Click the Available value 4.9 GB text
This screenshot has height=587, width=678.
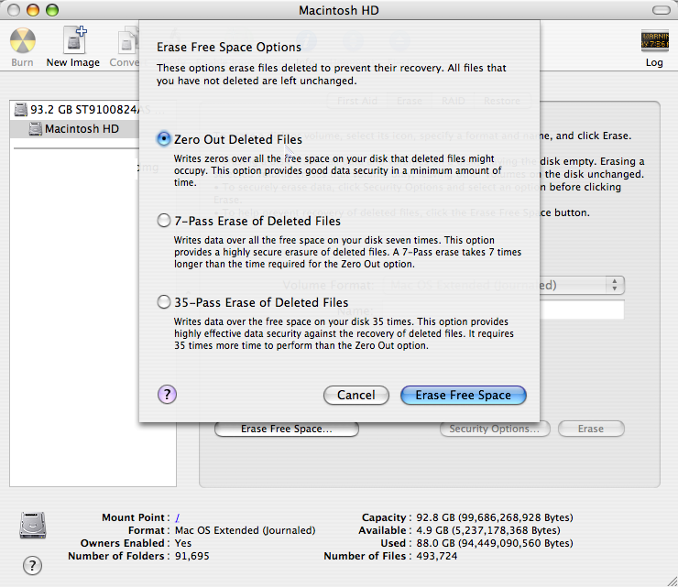pyautogui.click(x=487, y=530)
